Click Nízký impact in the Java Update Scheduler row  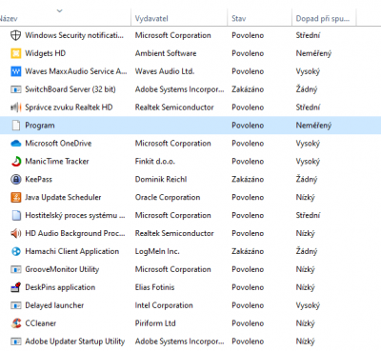[x=306, y=197]
